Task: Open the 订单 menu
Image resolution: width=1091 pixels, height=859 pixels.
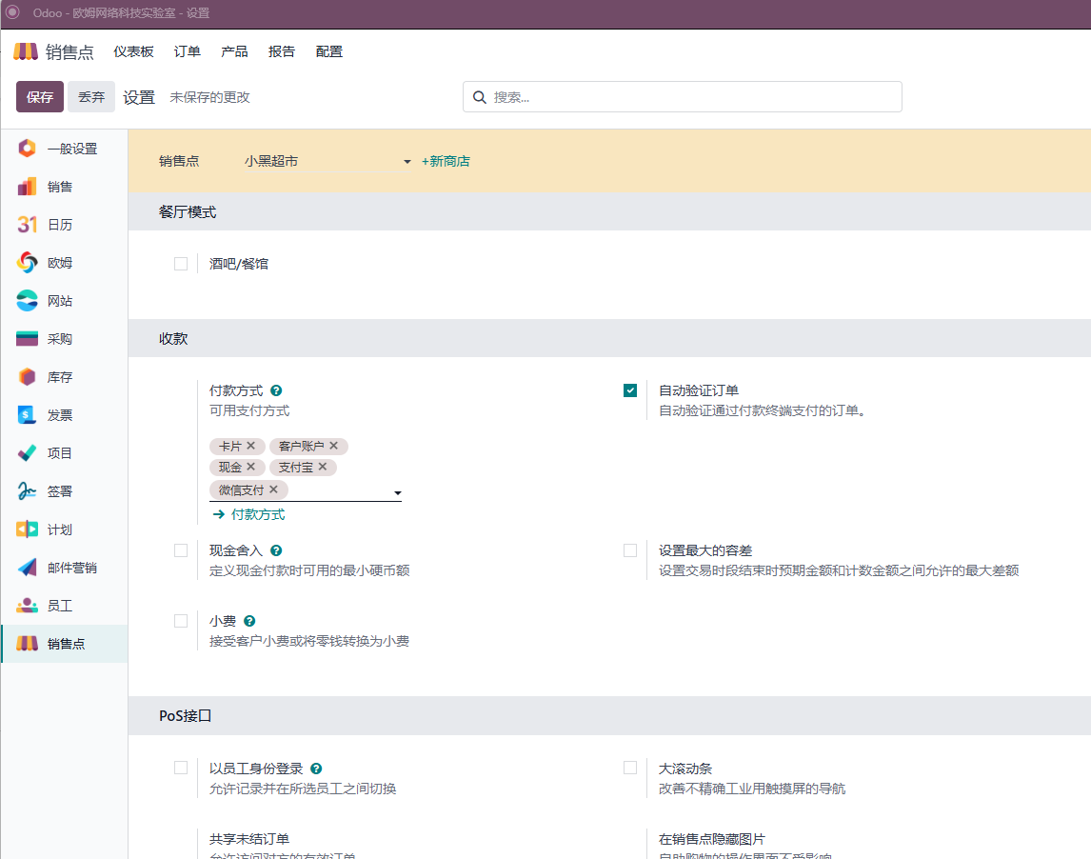Action: pos(188,51)
